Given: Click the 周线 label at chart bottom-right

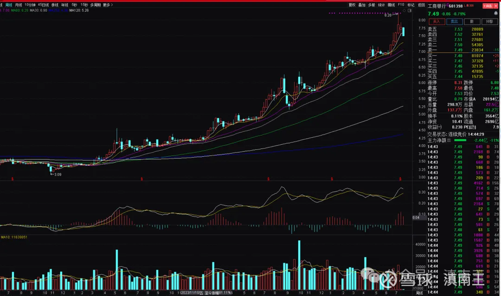Looking at the screenshot, I should (x=419, y=293).
